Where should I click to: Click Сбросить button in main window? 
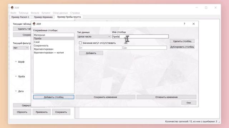click(x=22, y=112)
